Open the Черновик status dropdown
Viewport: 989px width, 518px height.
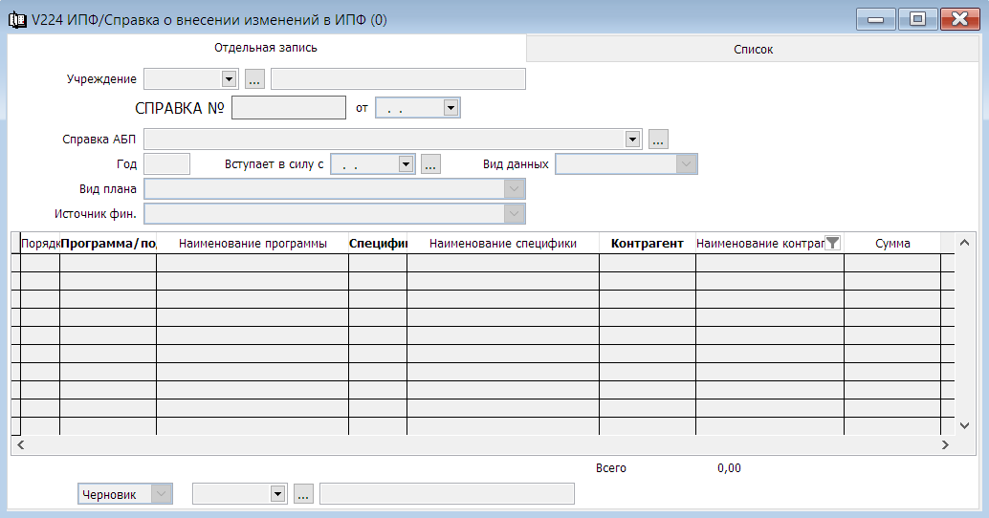[x=161, y=494]
